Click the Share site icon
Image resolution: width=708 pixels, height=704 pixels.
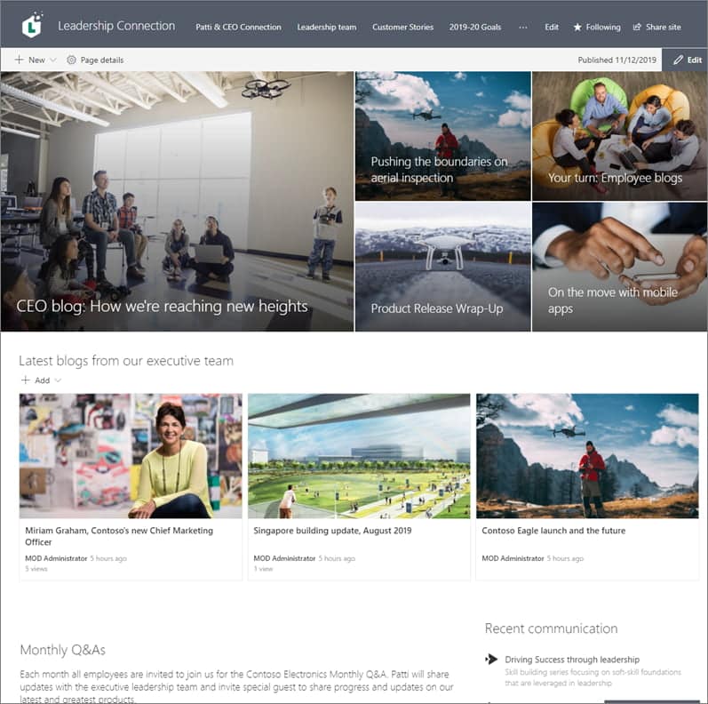click(x=637, y=28)
